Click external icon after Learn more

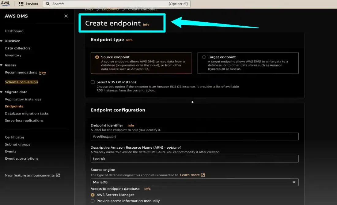(x=203, y=175)
